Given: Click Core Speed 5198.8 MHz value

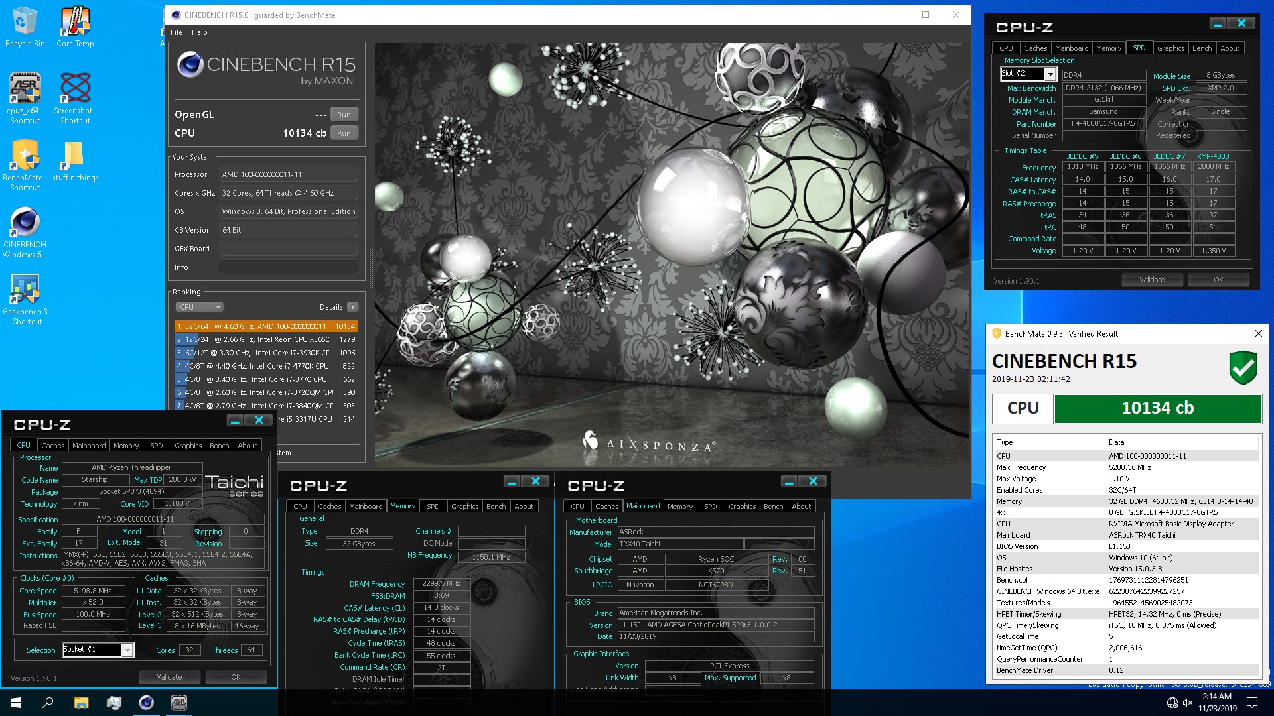Looking at the screenshot, I should pos(93,591).
